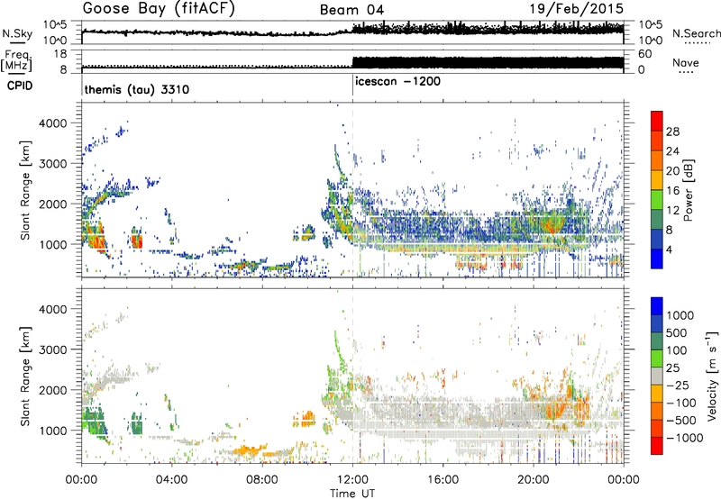The image size is (721, 499).
Task: Click '4' on the power colorbar
Action: tap(670, 250)
